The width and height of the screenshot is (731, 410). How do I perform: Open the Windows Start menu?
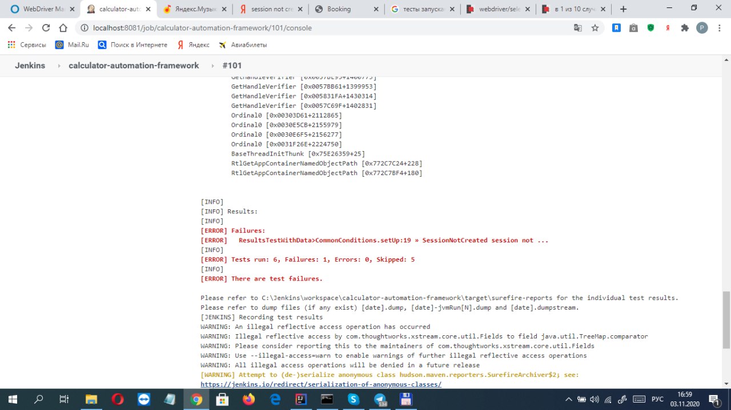click(x=13, y=400)
